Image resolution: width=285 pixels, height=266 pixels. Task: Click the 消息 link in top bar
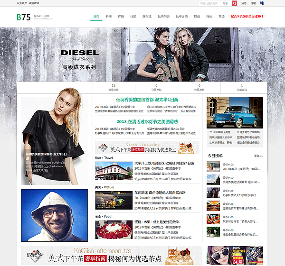(x=244, y=3)
